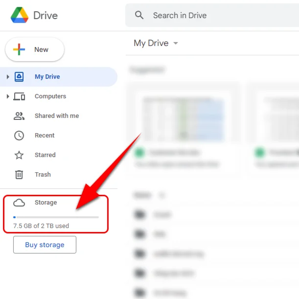299x299 pixels.
Task: Open first suggested spreadsheet thumbnail
Action: click(183, 119)
